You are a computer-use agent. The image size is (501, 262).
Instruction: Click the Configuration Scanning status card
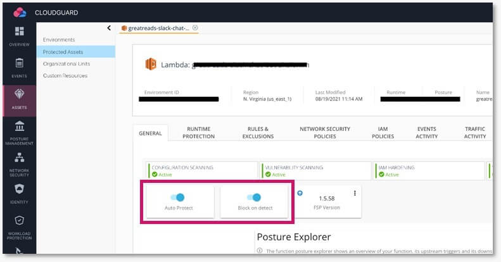point(203,171)
